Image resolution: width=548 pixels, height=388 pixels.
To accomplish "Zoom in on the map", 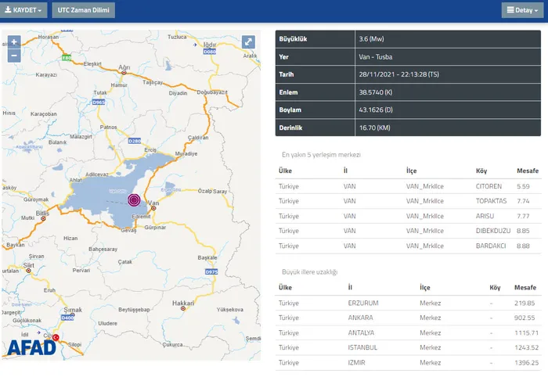I will 14,42.
